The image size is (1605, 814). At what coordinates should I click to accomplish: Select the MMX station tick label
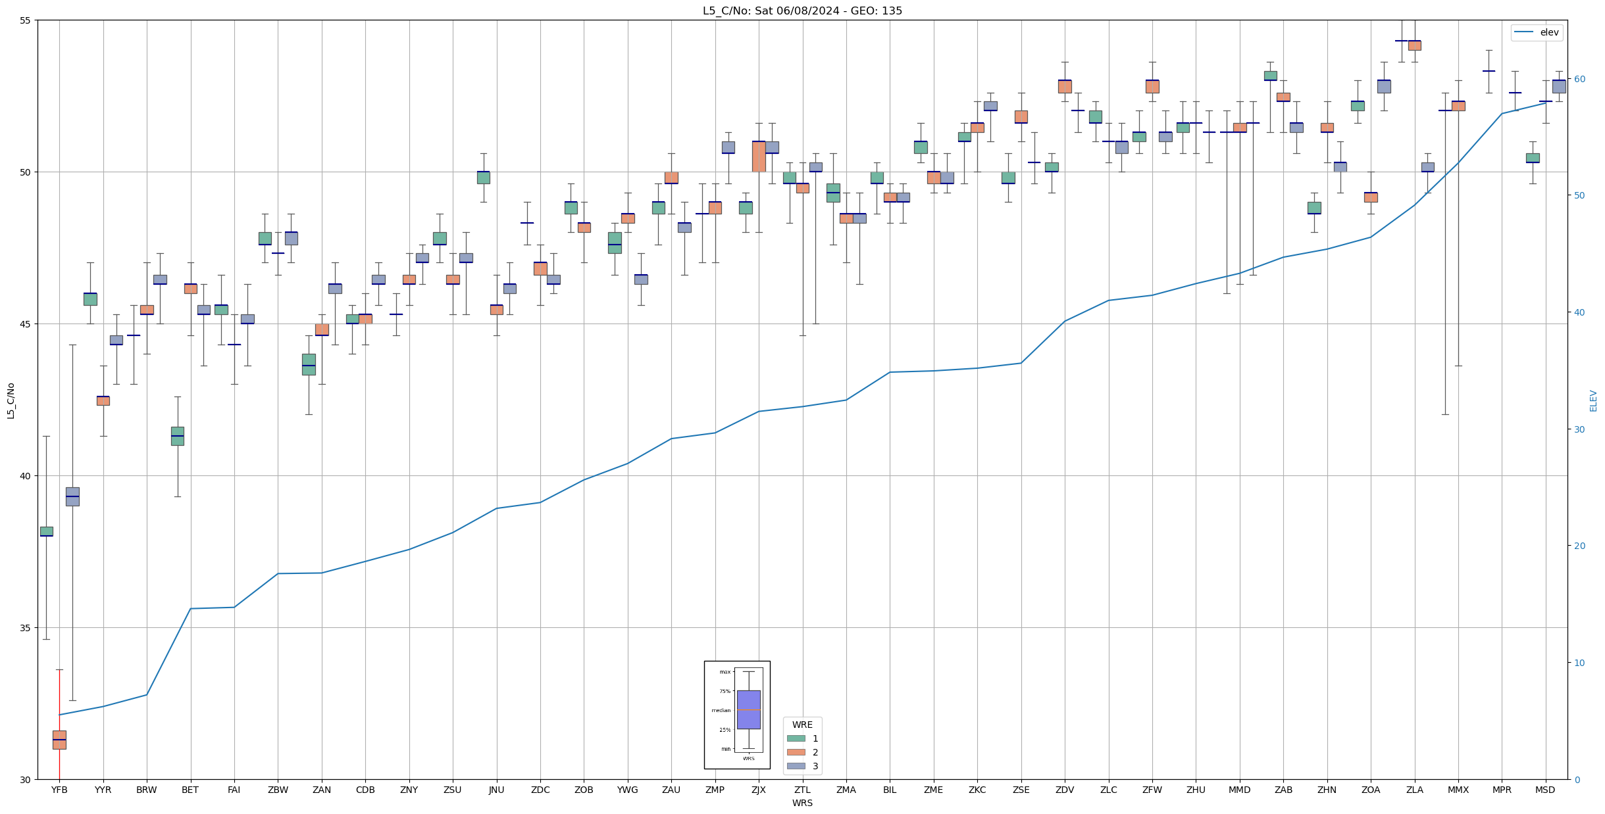click(x=1458, y=790)
